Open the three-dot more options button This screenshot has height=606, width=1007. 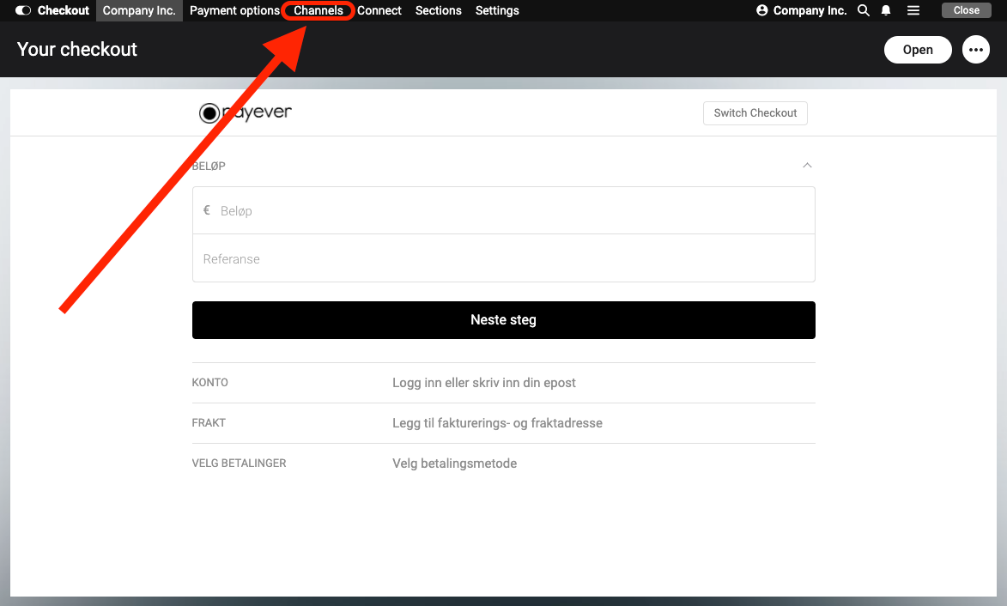[x=975, y=50]
